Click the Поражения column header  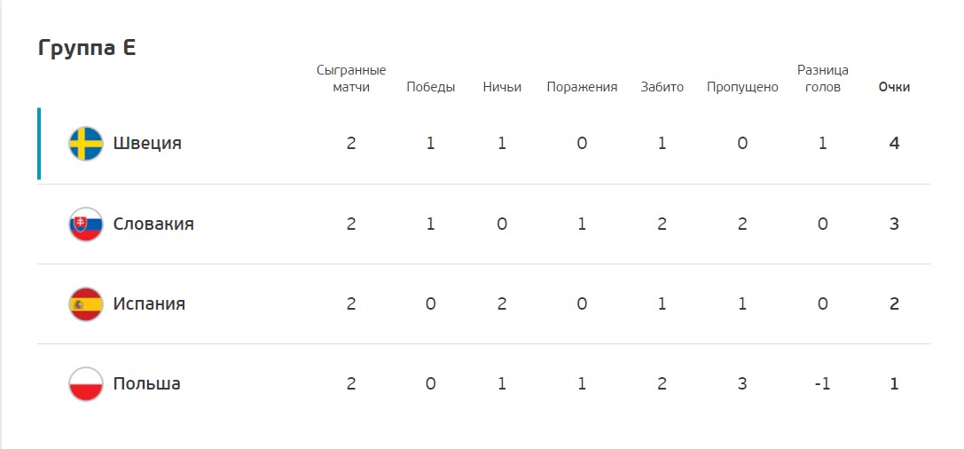[x=582, y=87]
